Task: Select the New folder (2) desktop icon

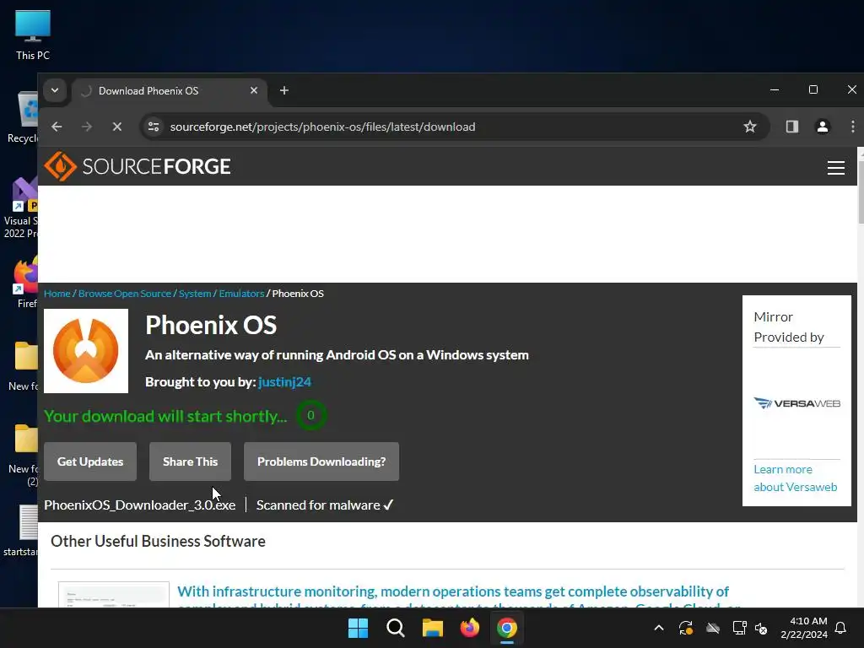Action: tap(24, 455)
